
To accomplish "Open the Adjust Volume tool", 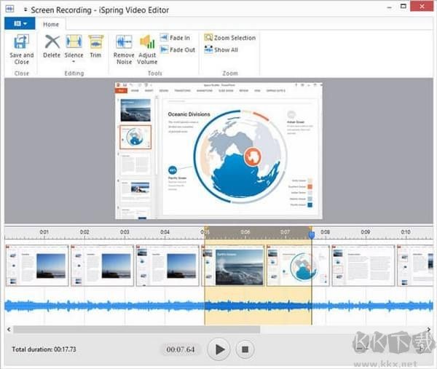I will [147, 49].
